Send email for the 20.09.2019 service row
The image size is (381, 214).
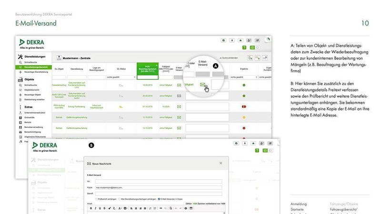pyautogui.click(x=179, y=96)
